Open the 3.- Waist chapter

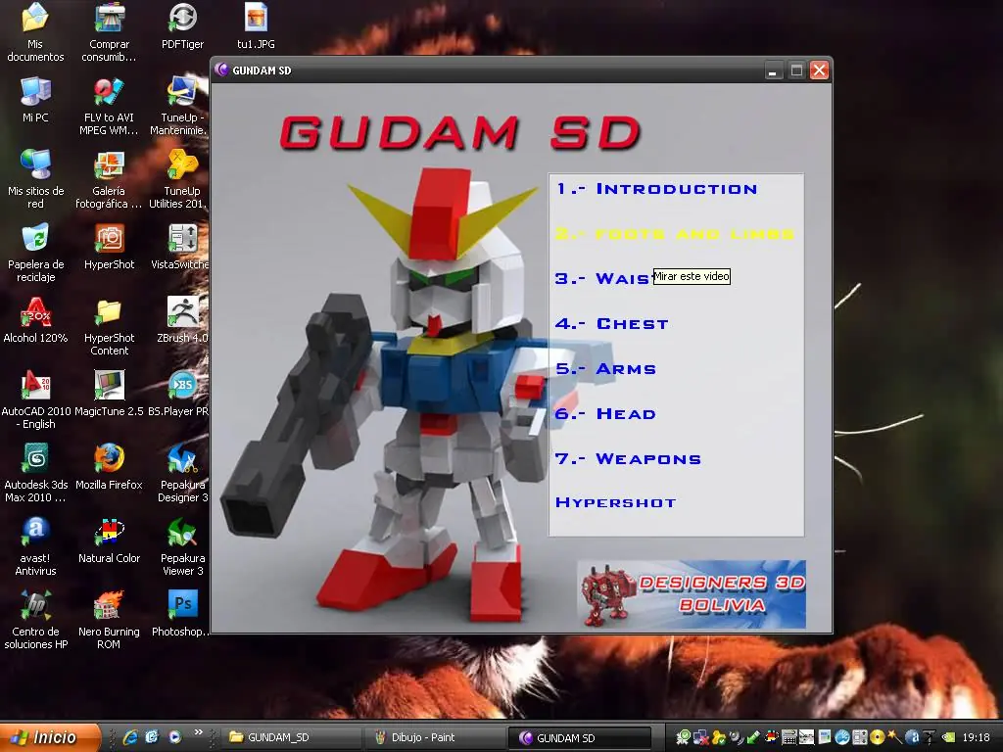click(x=603, y=279)
